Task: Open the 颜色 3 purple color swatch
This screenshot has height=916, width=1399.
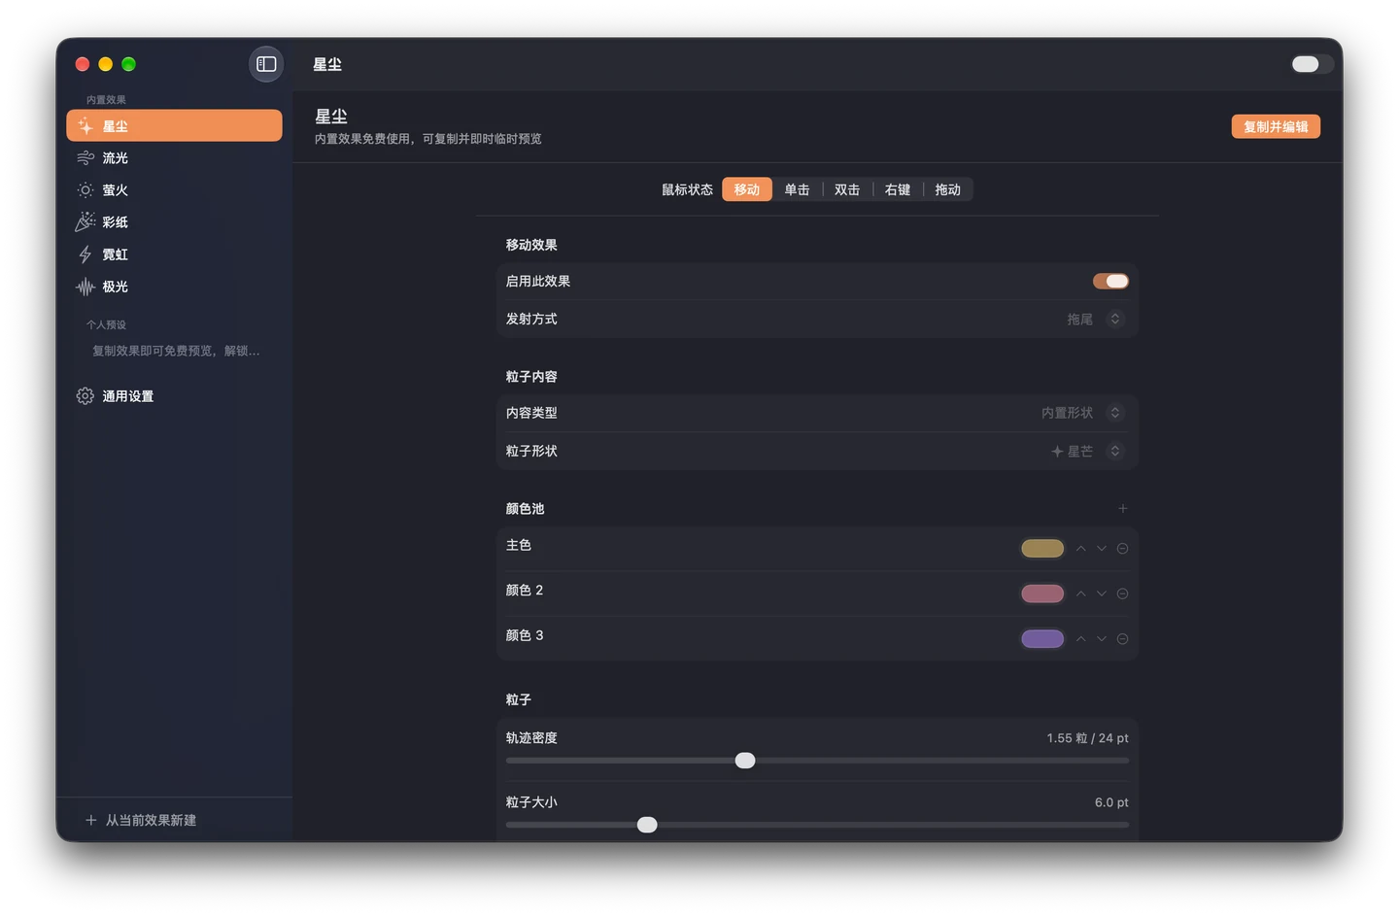Action: coord(1042,639)
